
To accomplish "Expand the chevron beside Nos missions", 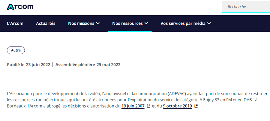I will point(98,23).
